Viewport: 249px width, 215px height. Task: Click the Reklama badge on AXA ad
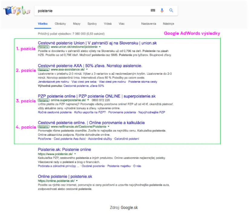[x=44, y=69]
